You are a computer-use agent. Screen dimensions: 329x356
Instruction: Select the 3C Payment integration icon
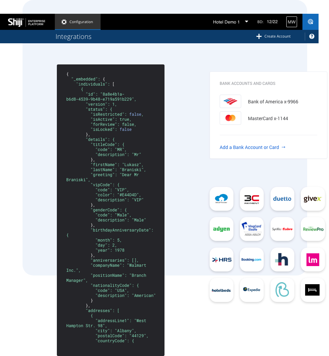pyautogui.click(x=252, y=199)
